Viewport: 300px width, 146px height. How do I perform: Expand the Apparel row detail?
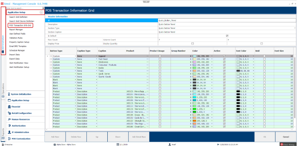pos(51,56)
